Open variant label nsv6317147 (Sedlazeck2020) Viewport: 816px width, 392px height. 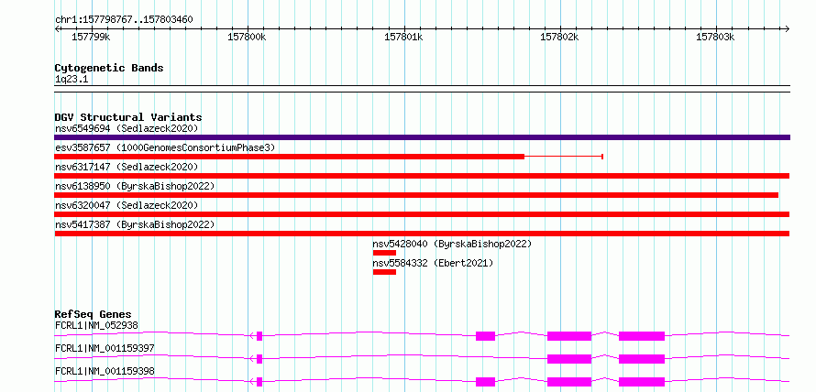127,167
